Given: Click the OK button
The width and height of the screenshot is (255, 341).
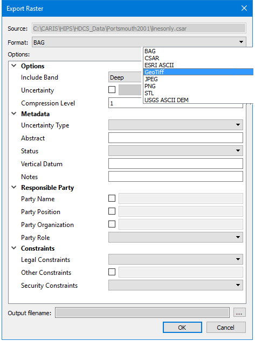Looking at the screenshot, I should click(182, 328).
